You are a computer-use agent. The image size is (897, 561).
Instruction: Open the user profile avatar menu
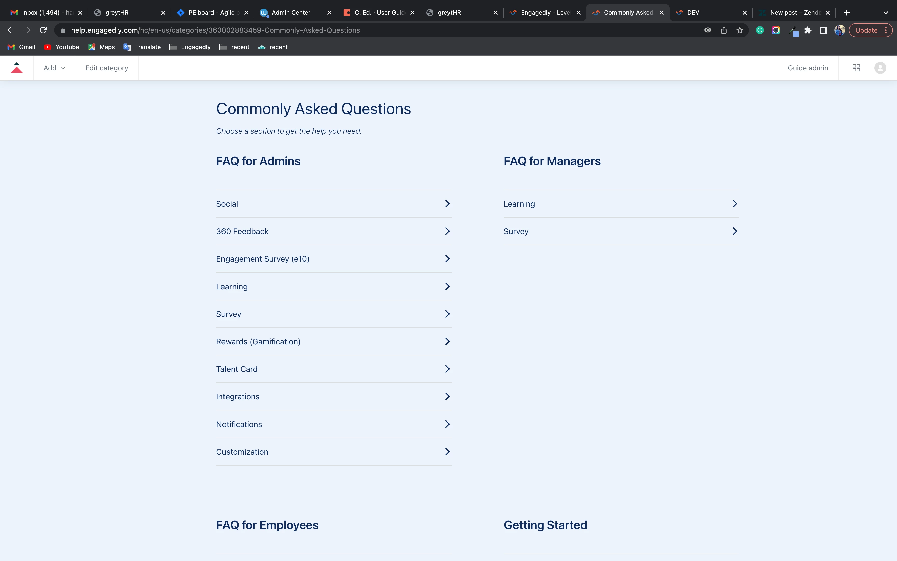click(880, 68)
